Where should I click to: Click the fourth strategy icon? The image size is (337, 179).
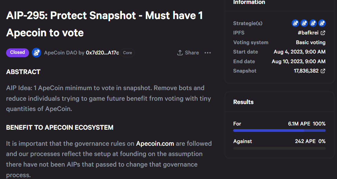322,23
